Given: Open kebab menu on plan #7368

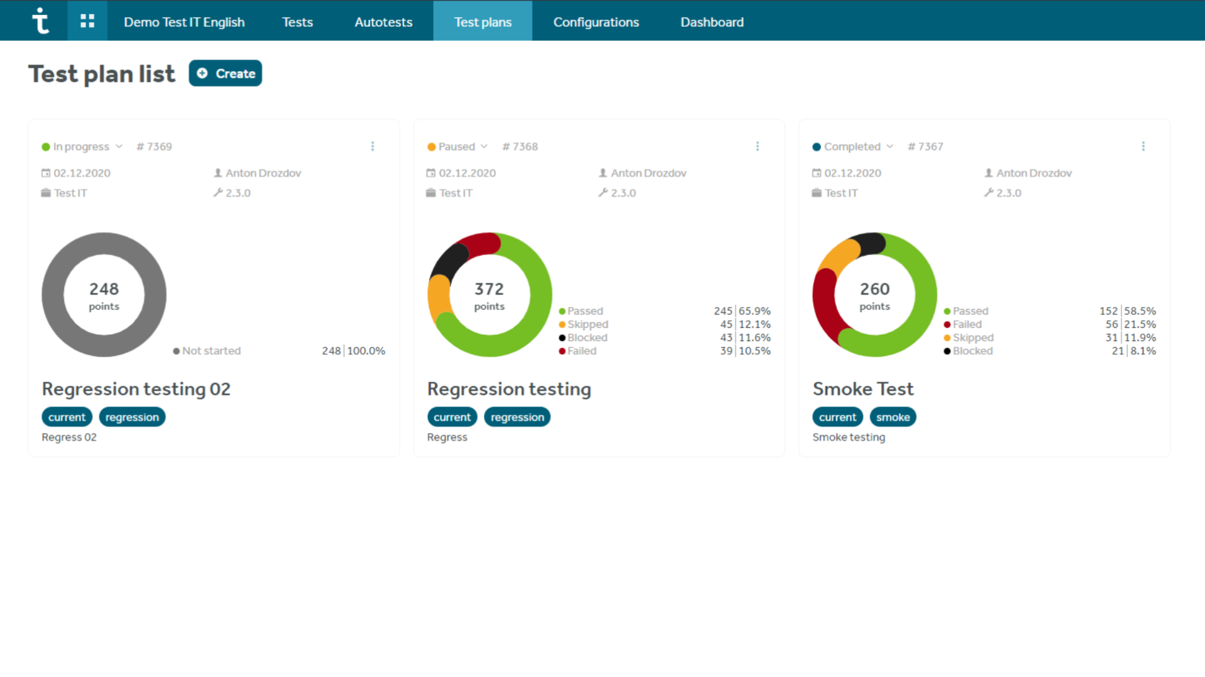Looking at the screenshot, I should click(758, 146).
